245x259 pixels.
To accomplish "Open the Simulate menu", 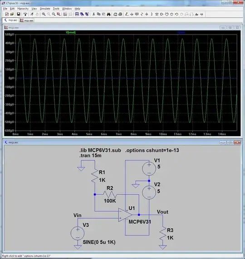I will 45,9.
